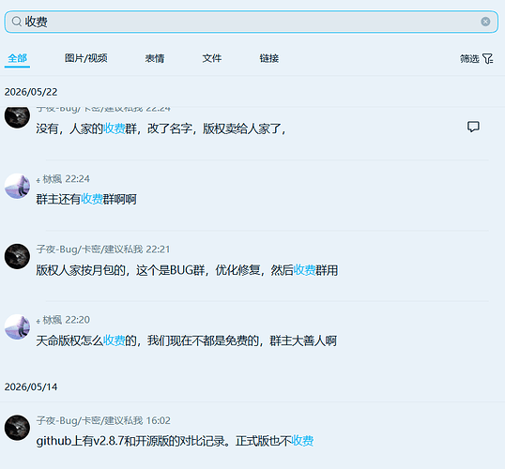Click the sender avatar on the 22:20 天命版权 message
This screenshot has width=505, height=469.
pos(17,326)
